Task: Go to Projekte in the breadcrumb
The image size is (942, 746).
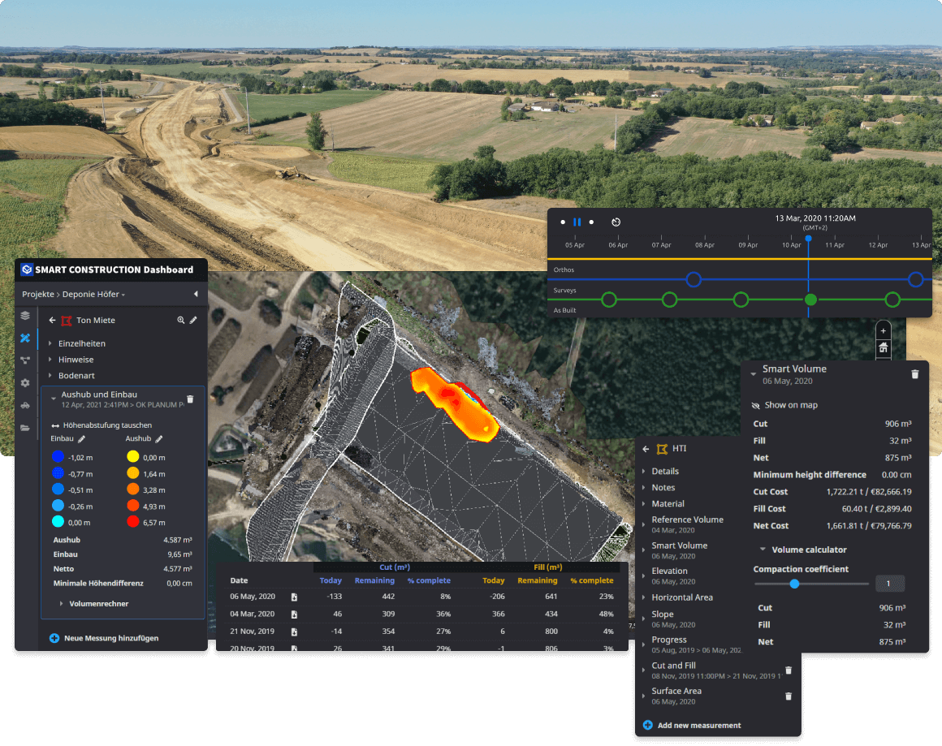Action: pyautogui.click(x=38, y=295)
